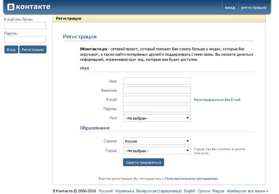279x194 pixels.
Task: Click the 'Регистрация' tab title in yellow bar
Action: pos(68,18)
